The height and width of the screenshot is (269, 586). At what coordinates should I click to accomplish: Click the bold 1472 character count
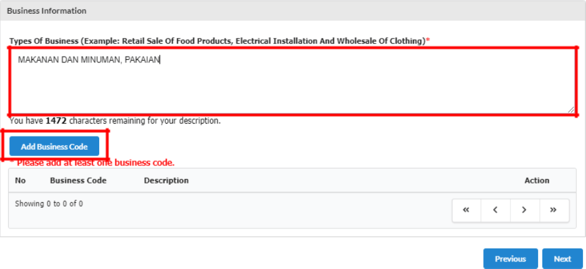pos(56,120)
